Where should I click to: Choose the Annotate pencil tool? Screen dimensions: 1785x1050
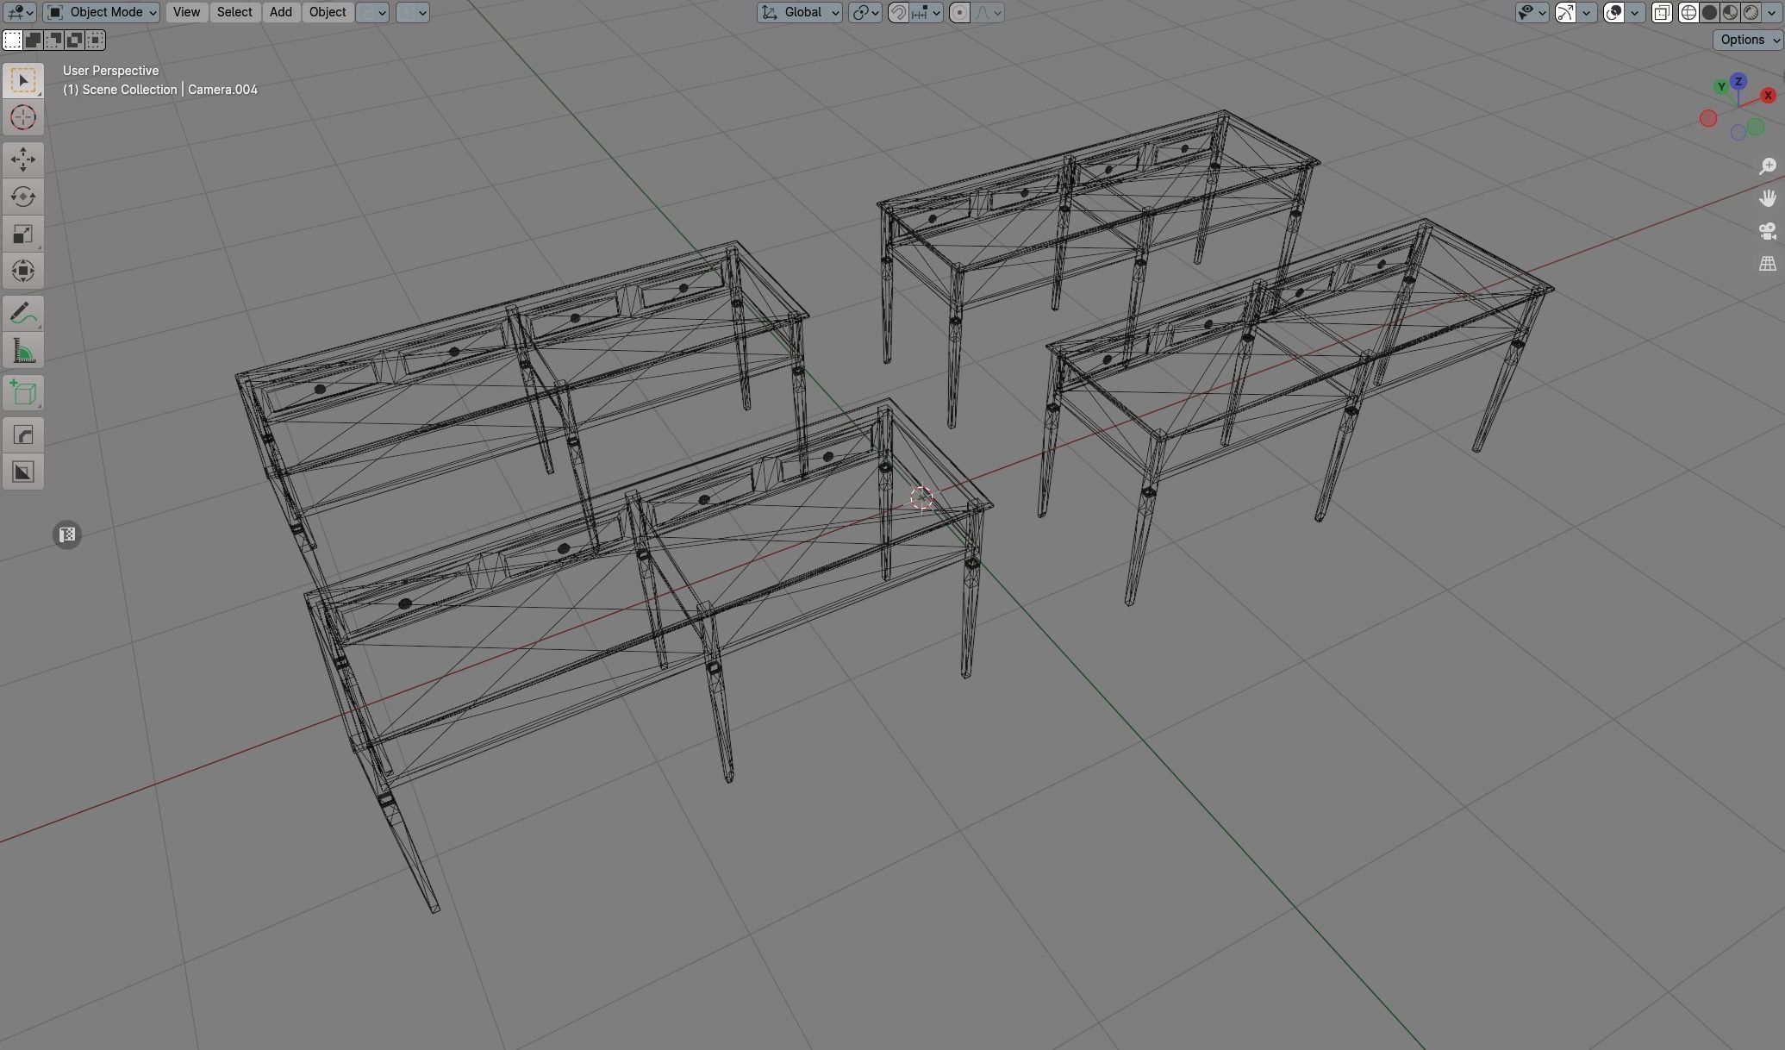tap(23, 314)
